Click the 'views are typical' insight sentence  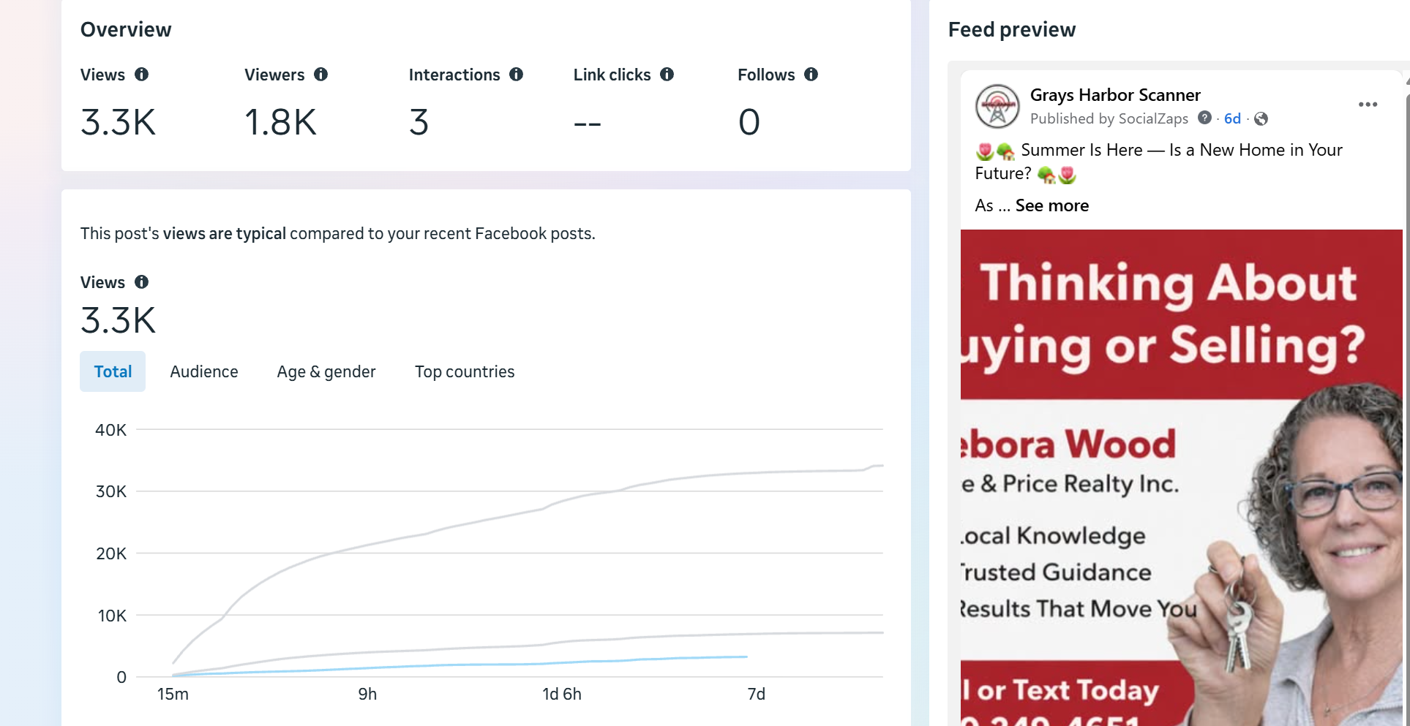point(338,233)
